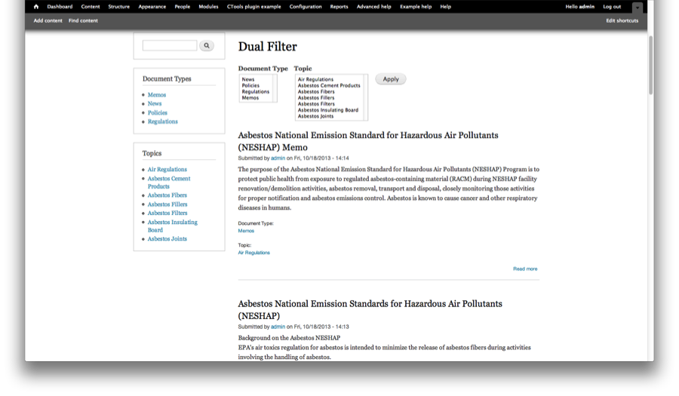The height and width of the screenshot is (396, 679).
Task: Open Example help menu item
Action: point(416,7)
